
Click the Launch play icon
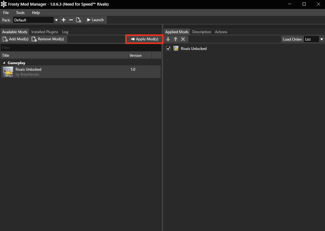coord(89,20)
